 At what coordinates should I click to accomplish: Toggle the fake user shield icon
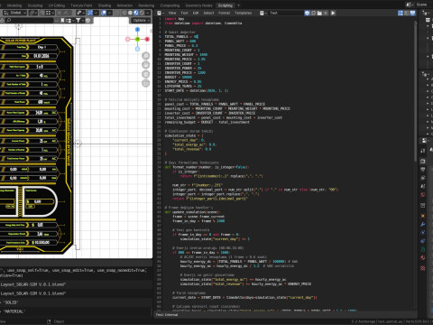click(307, 13)
